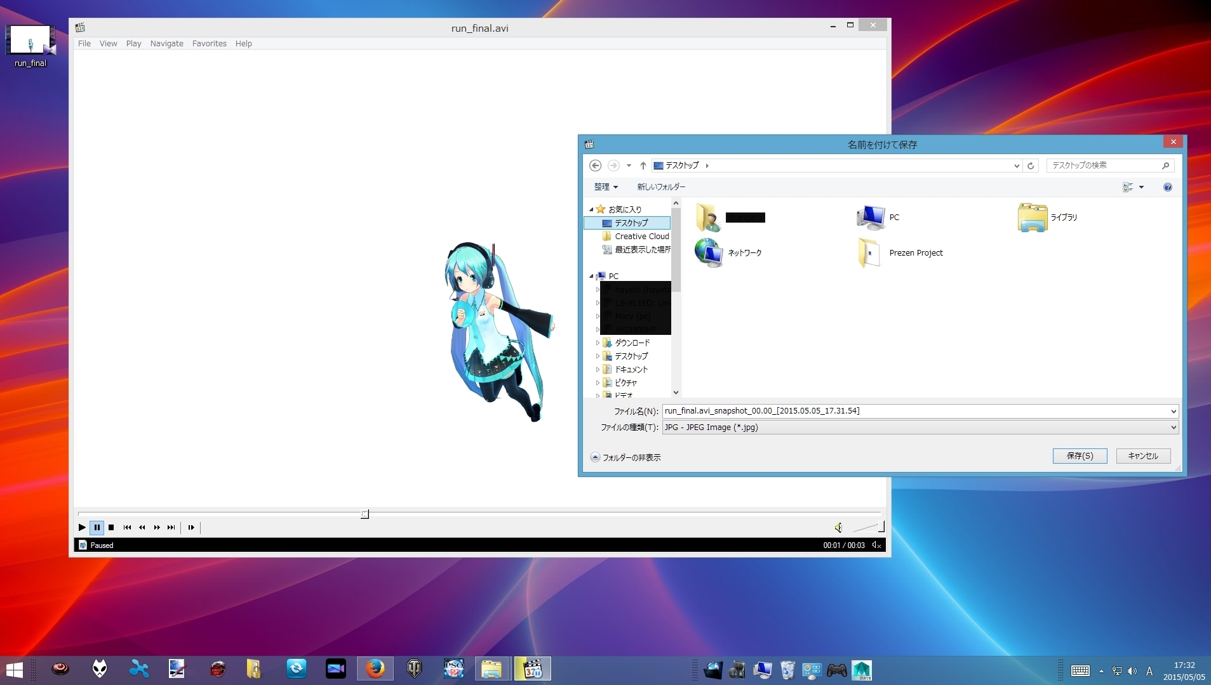Select ピクチャ in the navigation tree
This screenshot has height=685, width=1211.
(x=620, y=382)
